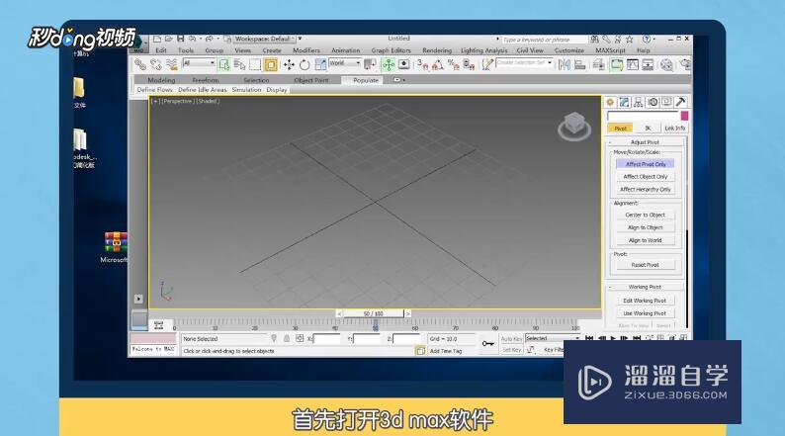Open the Graph Editors menu
This screenshot has height=436, width=785.
coord(391,50)
